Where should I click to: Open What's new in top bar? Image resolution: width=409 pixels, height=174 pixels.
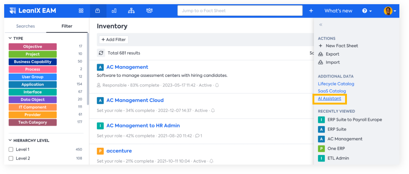pyautogui.click(x=338, y=11)
